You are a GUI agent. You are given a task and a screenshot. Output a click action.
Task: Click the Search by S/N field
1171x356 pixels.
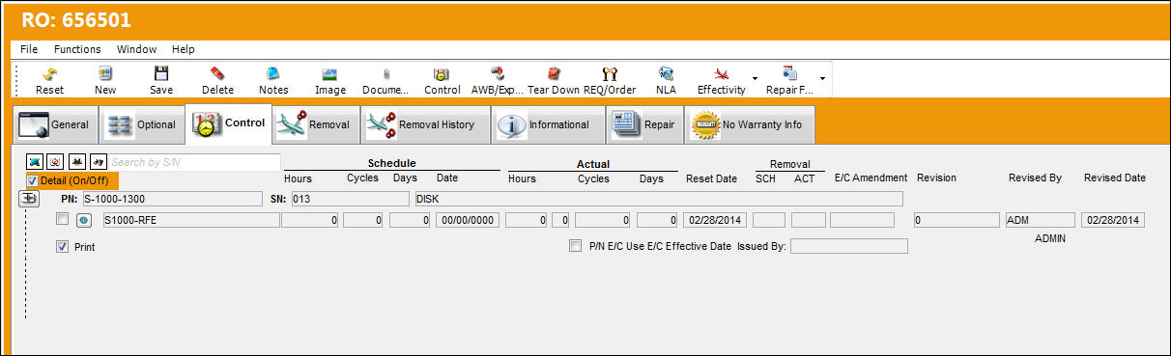coord(193,162)
